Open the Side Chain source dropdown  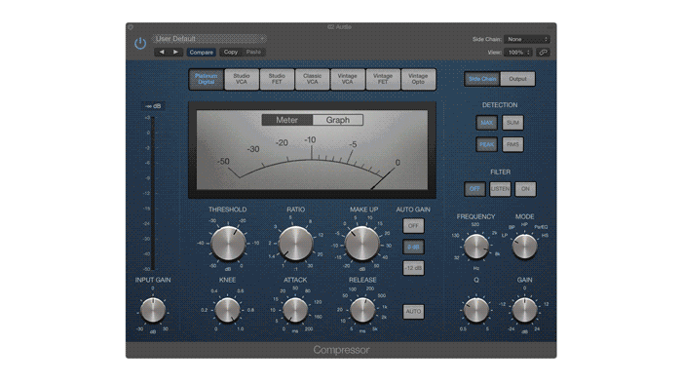(x=527, y=39)
